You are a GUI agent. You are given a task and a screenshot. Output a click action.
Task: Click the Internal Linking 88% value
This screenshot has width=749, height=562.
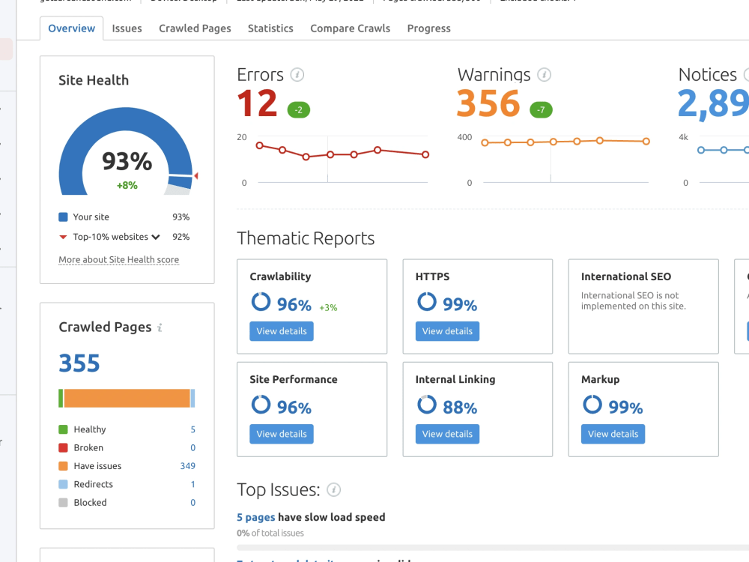click(460, 408)
